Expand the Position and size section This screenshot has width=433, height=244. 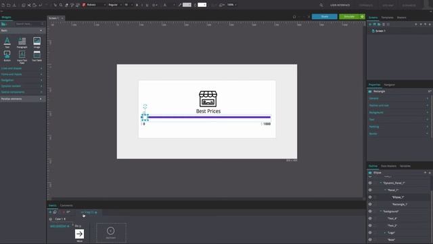398,106
